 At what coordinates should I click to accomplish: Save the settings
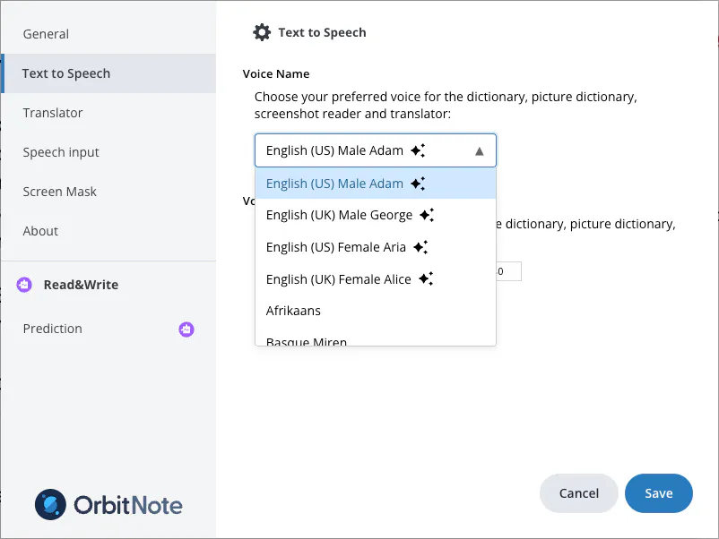[x=658, y=493]
